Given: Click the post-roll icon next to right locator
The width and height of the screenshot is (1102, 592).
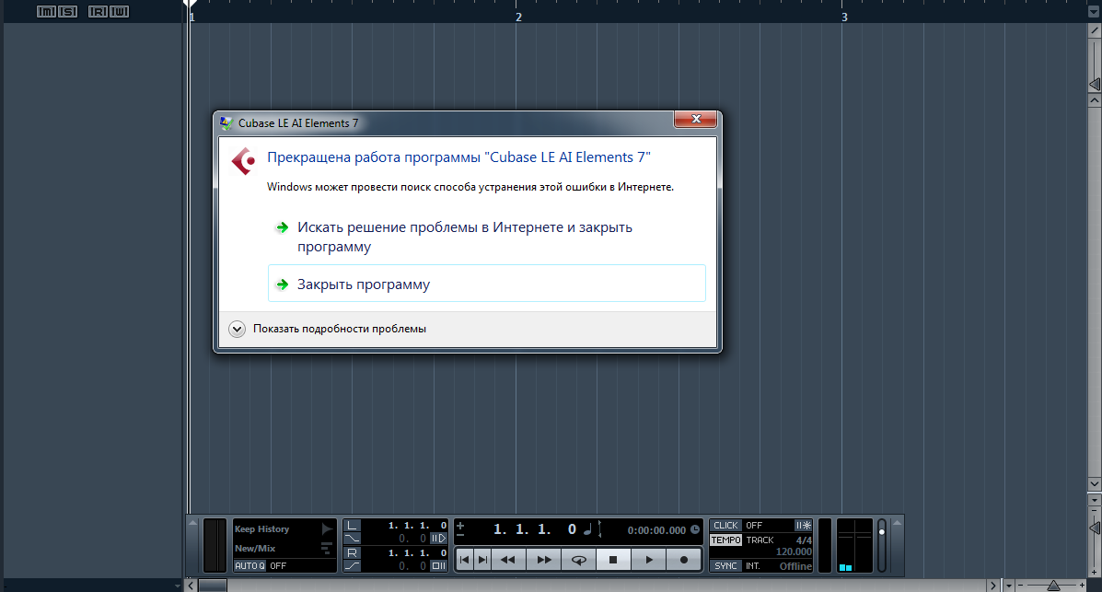Looking at the screenshot, I should coord(438,565).
